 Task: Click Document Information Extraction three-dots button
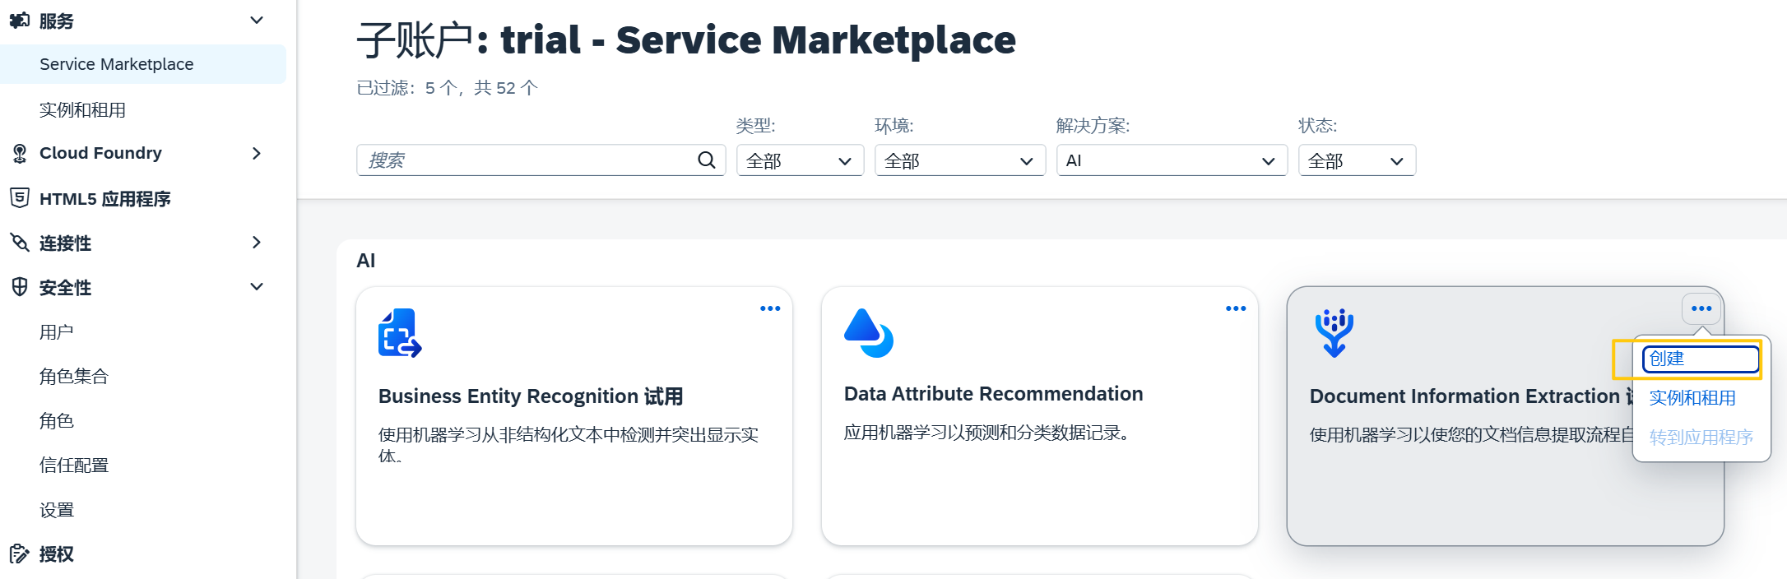pyautogui.click(x=1701, y=309)
